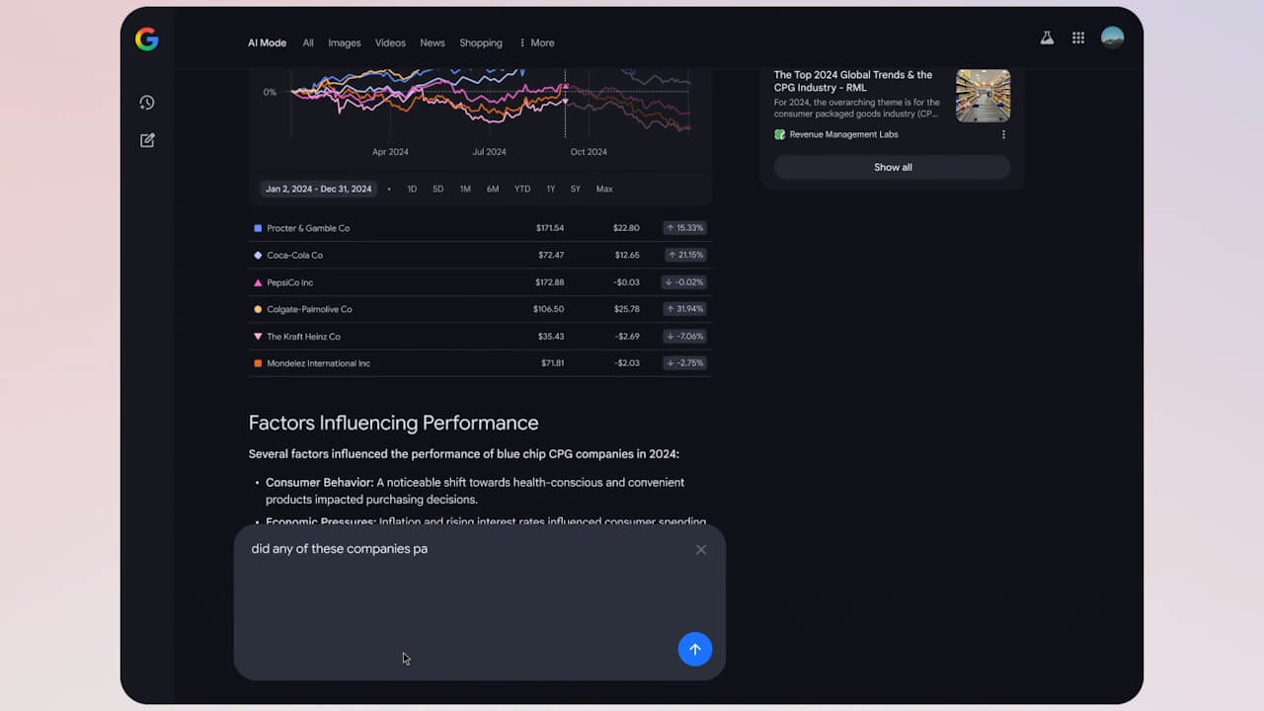Click the PepsiCo pink triangle marker
This screenshot has width=1264, height=711.
coord(258,282)
